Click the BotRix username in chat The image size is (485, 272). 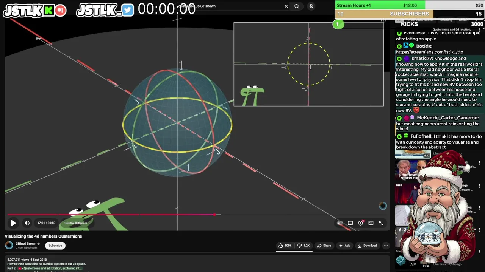tap(424, 46)
